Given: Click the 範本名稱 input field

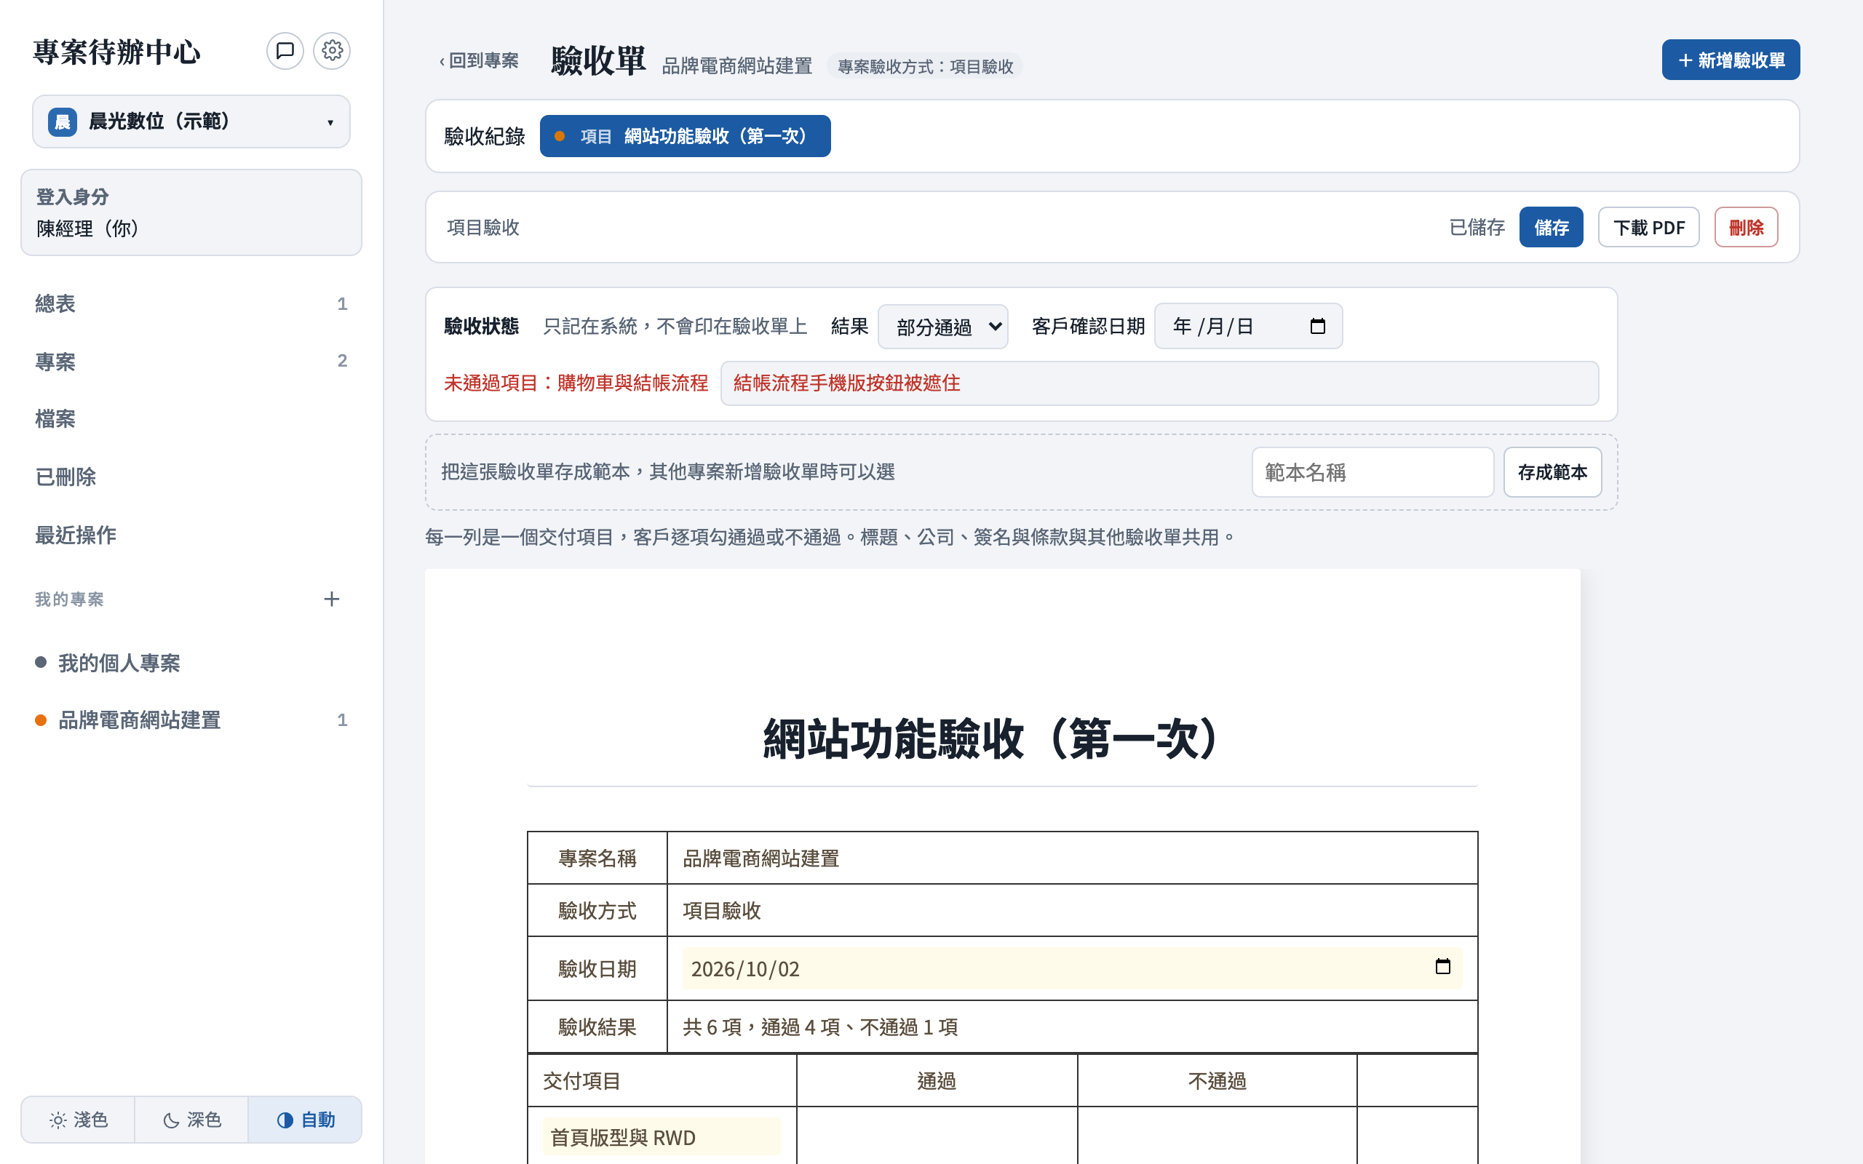Looking at the screenshot, I should coord(1373,472).
